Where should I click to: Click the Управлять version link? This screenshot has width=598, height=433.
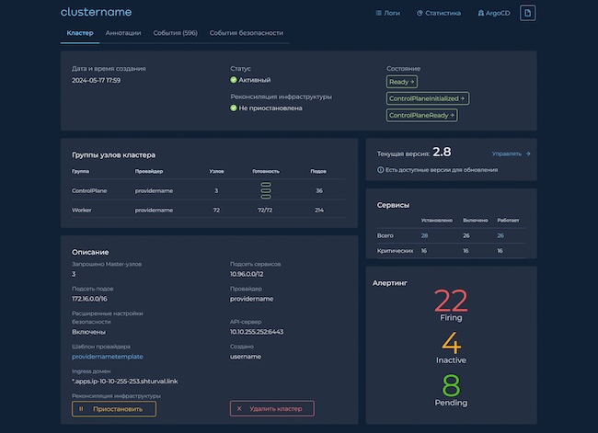(511, 154)
